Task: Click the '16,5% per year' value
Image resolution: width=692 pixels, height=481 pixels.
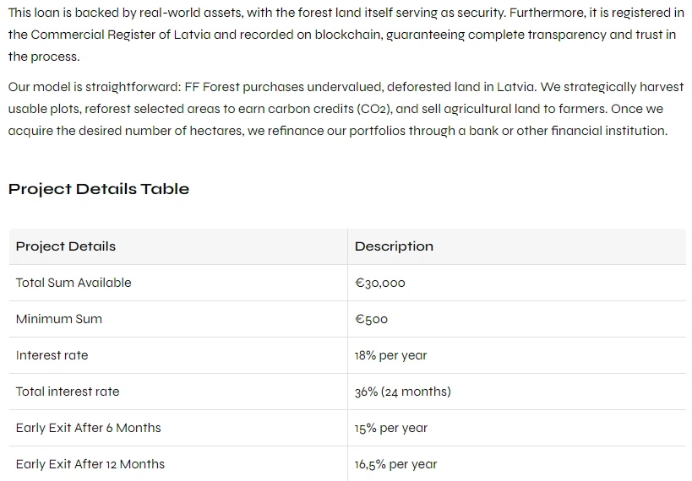Action: (396, 464)
